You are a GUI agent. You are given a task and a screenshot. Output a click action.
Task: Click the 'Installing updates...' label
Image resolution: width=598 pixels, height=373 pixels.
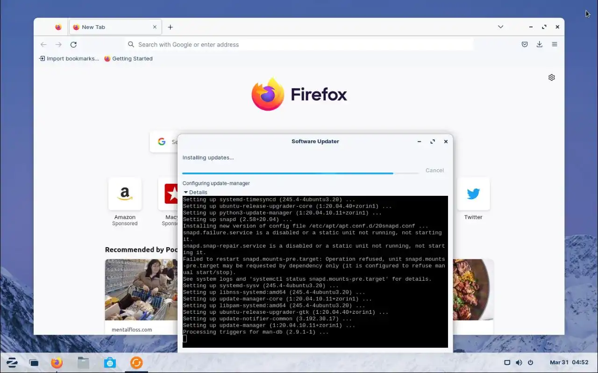(208, 158)
